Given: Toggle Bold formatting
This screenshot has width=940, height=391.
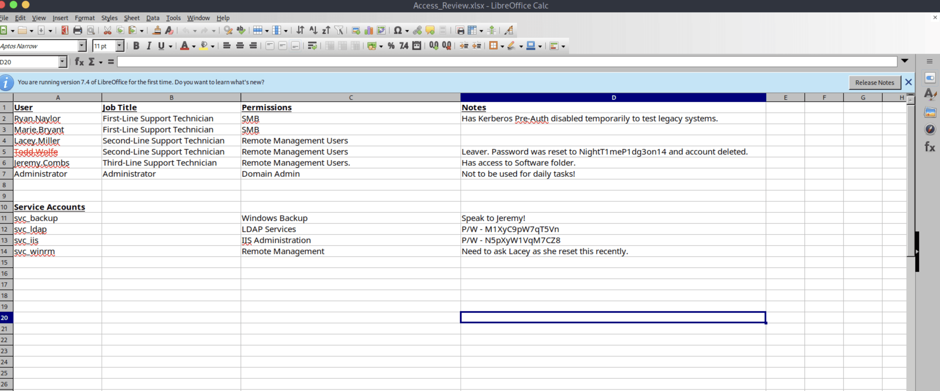Looking at the screenshot, I should 136,46.
